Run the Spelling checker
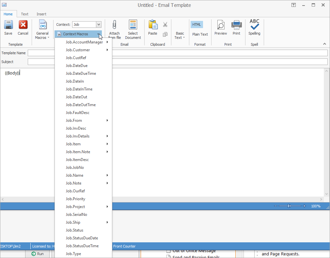Screen dimensions: 330x258 254,28
